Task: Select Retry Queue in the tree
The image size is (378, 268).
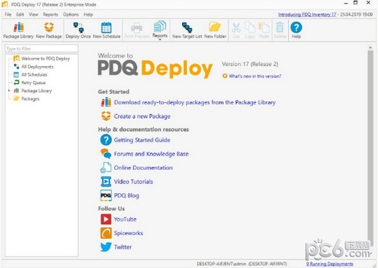Action: (33, 82)
